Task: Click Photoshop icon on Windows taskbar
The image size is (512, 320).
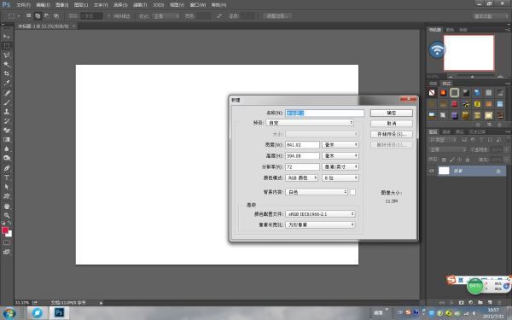Action: click(59, 313)
